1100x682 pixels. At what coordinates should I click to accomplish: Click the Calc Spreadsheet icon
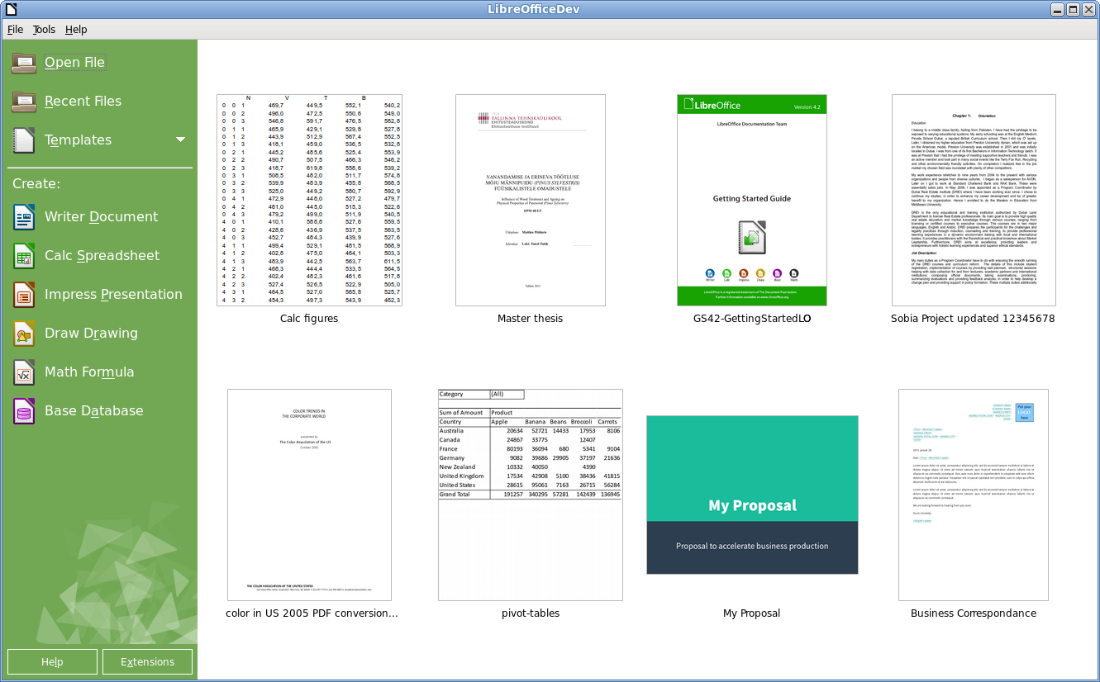point(24,256)
